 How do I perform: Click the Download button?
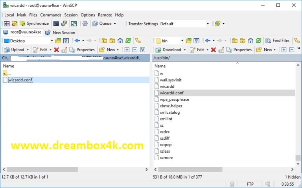pos(168,50)
